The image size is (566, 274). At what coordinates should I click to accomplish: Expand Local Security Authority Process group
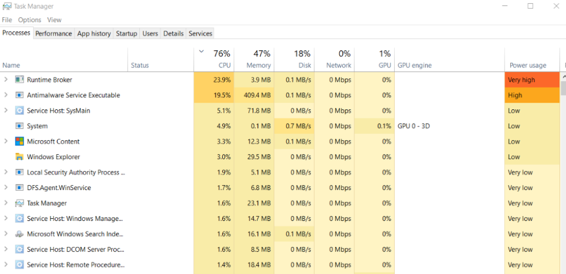pos(6,172)
